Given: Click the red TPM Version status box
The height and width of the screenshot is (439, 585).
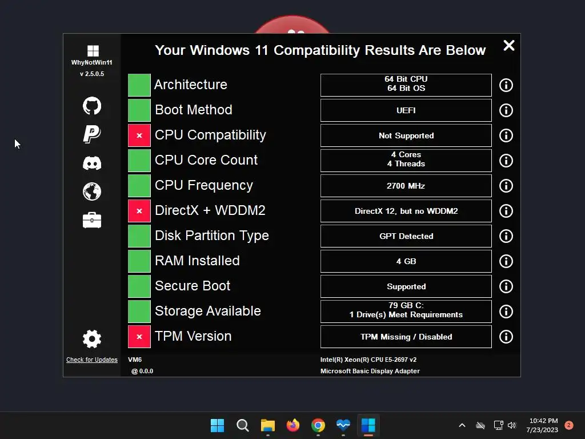Looking at the screenshot, I should pos(139,337).
